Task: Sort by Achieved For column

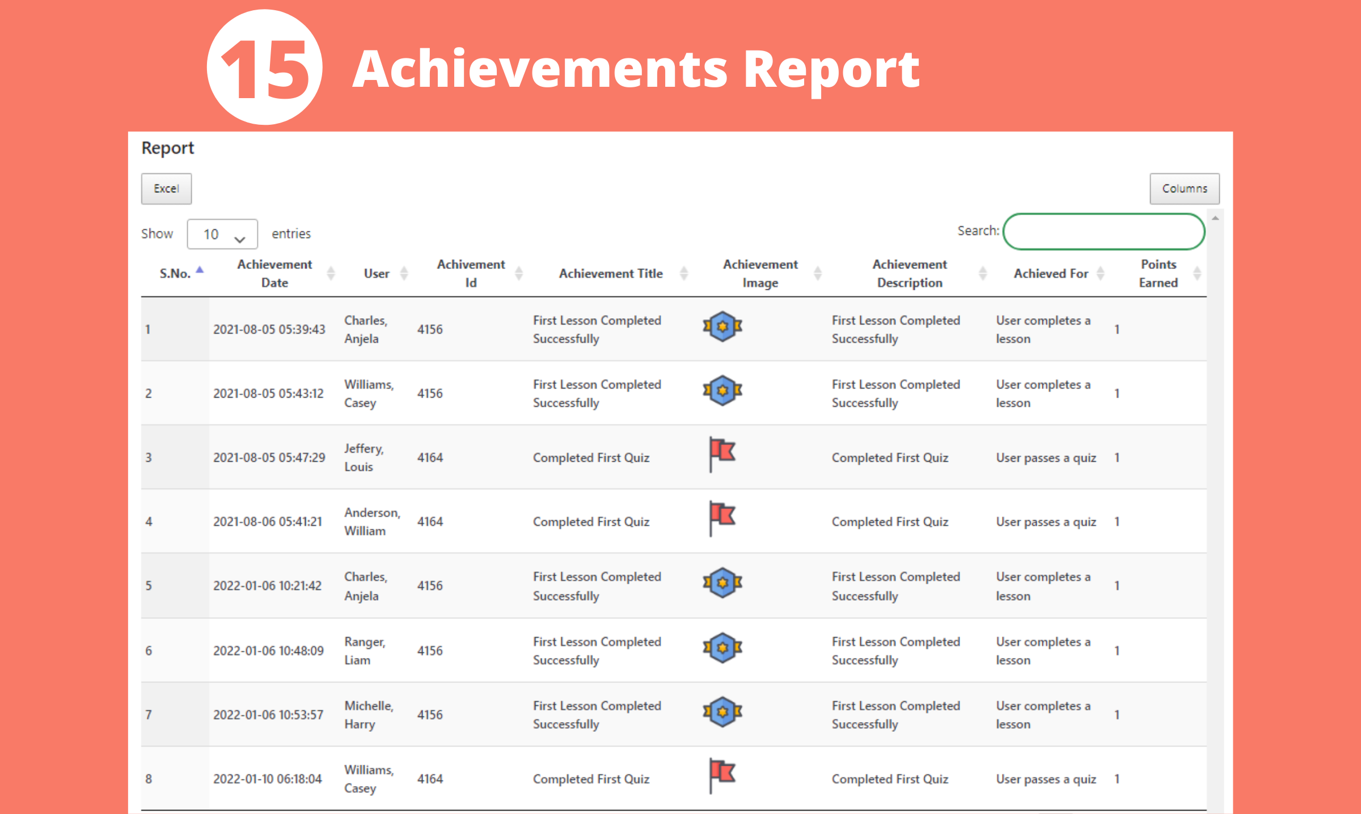Action: click(x=1051, y=273)
